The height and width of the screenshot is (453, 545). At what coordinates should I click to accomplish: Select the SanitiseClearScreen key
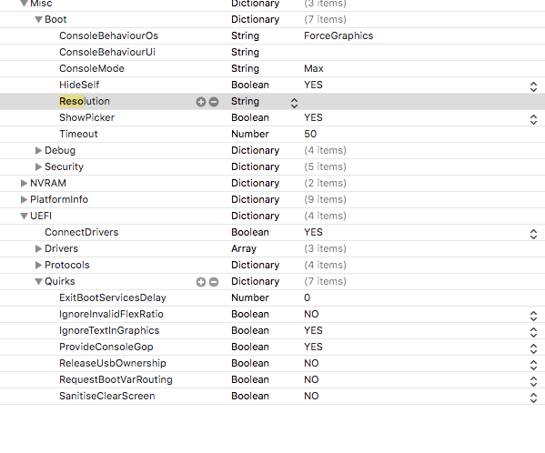tap(107, 396)
